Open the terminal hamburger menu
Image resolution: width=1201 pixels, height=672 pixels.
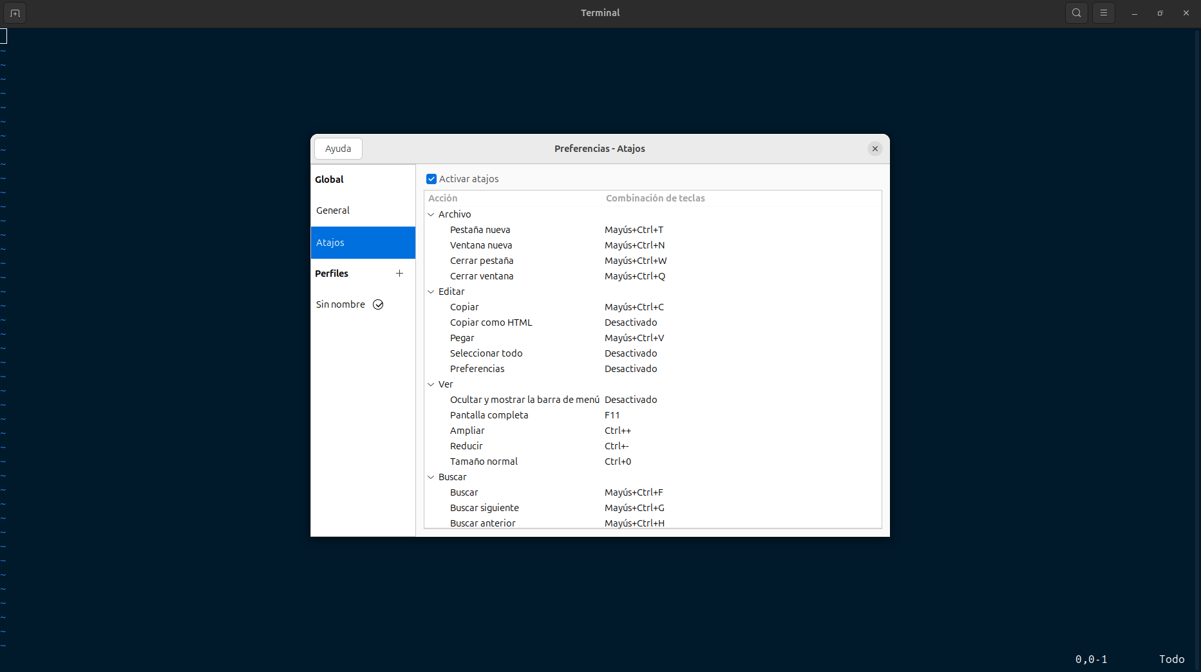click(x=1103, y=13)
